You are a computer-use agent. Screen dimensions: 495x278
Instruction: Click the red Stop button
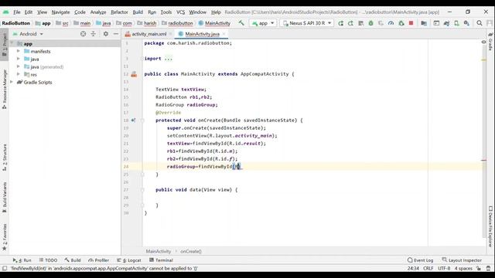coord(411,23)
